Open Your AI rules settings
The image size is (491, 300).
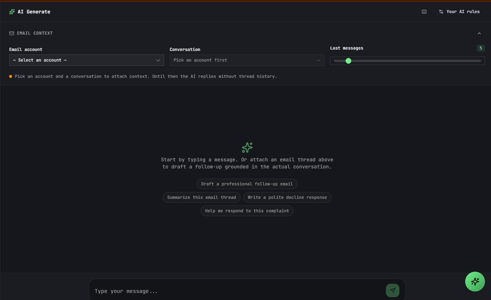click(x=459, y=12)
